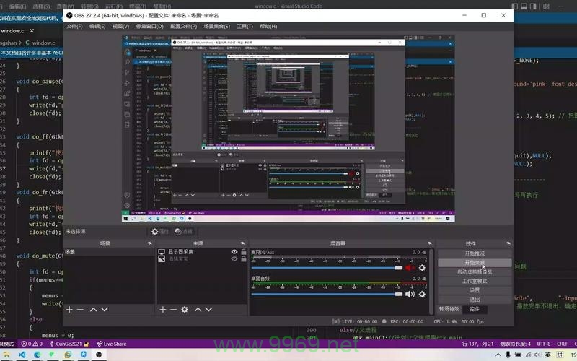Mute the 桌面音频 speaker icon

[410, 294]
